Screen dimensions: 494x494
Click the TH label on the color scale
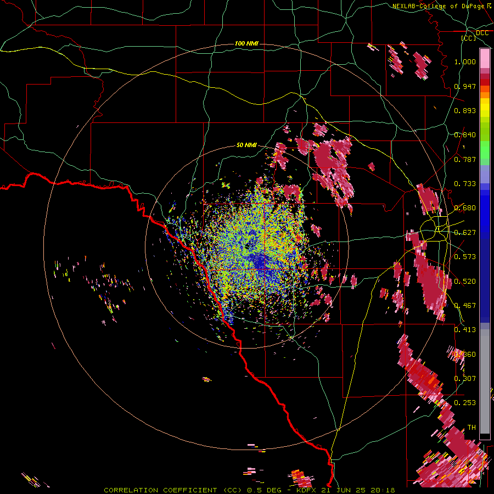tap(471, 428)
